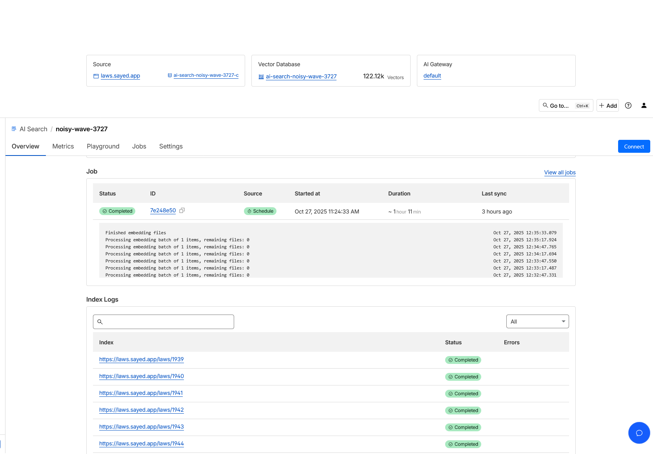The width and height of the screenshot is (653, 454).
Task: Click the magnifier icon in Index Logs search
Action: tap(100, 322)
